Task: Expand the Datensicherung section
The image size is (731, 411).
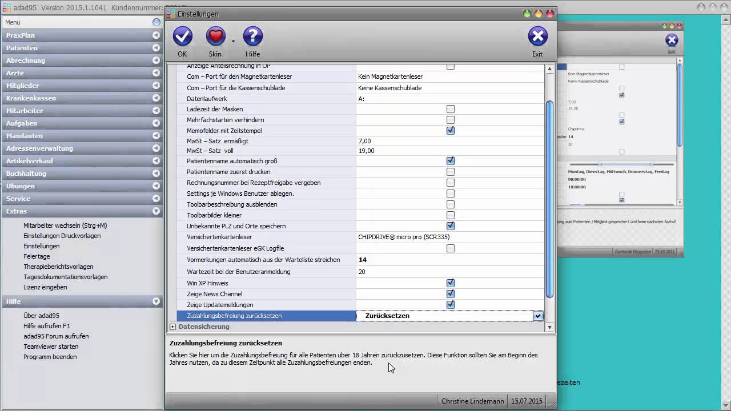Action: (x=173, y=327)
